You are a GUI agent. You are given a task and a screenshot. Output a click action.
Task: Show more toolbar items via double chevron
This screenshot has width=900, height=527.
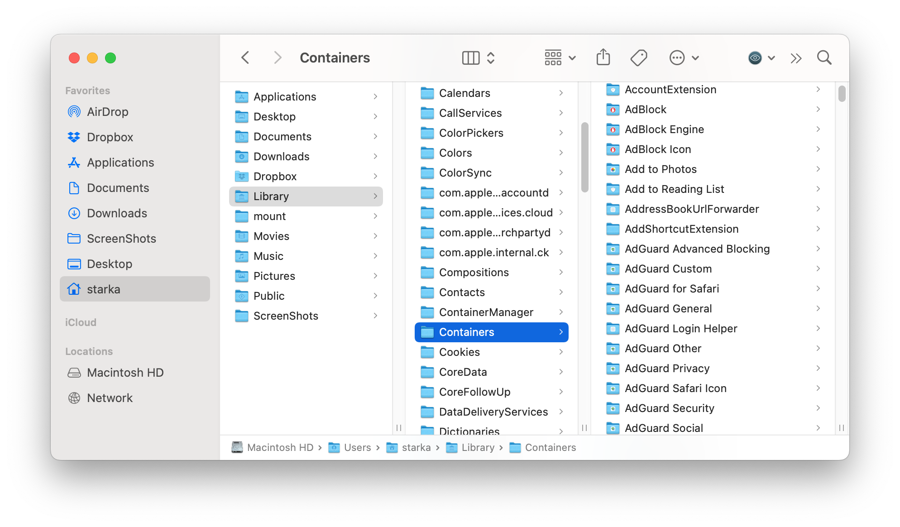(x=796, y=58)
